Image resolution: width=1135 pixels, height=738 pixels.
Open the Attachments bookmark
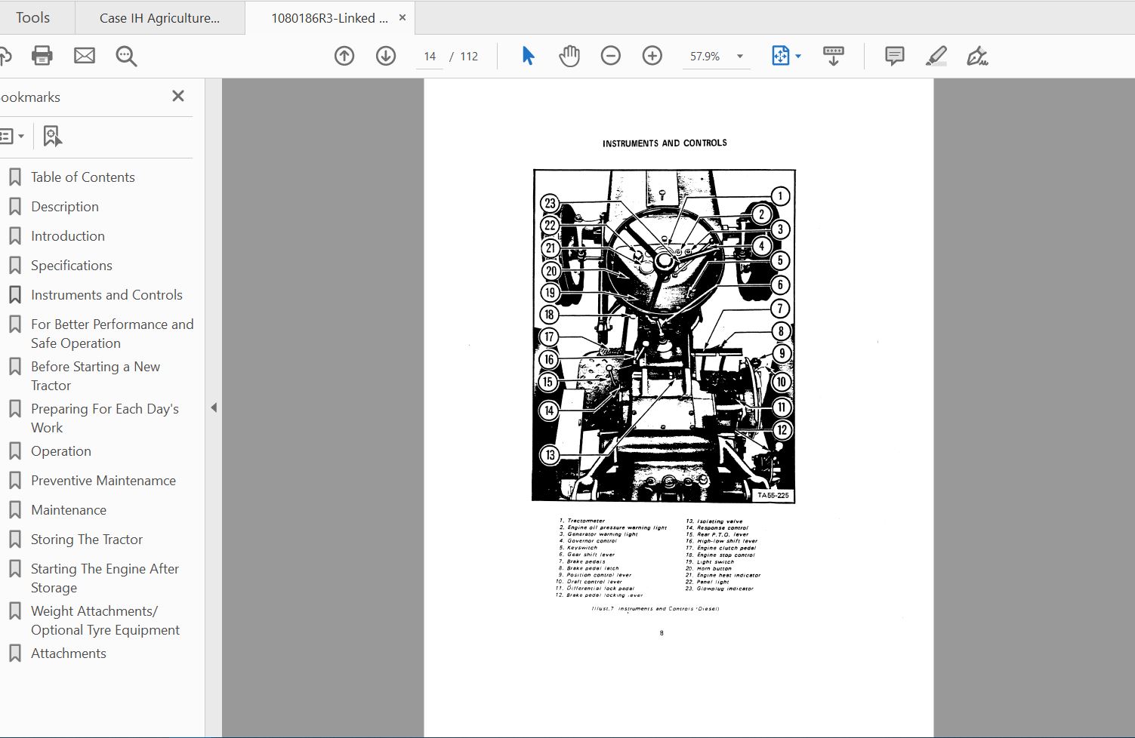[69, 653]
